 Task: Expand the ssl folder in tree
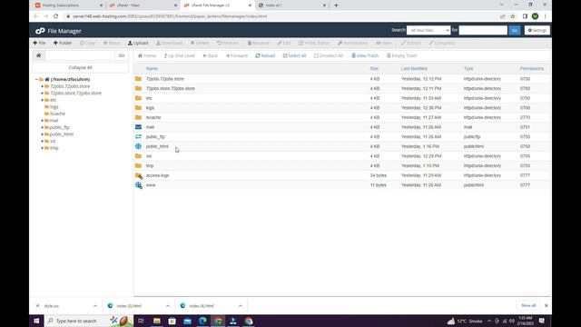[x=43, y=142]
